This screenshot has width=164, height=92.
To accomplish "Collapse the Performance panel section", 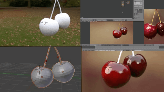I will 137,8.
